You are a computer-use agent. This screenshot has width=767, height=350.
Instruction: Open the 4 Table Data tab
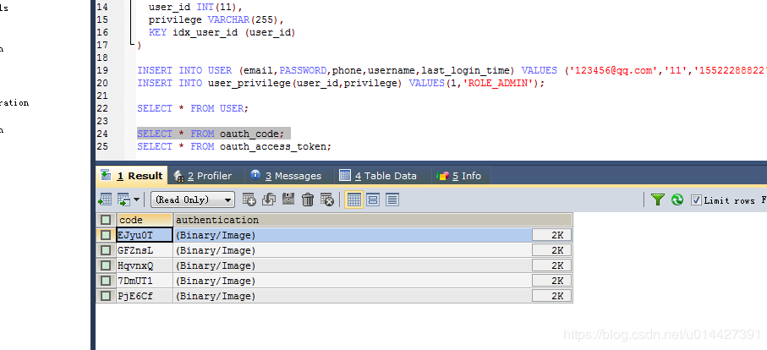378,176
